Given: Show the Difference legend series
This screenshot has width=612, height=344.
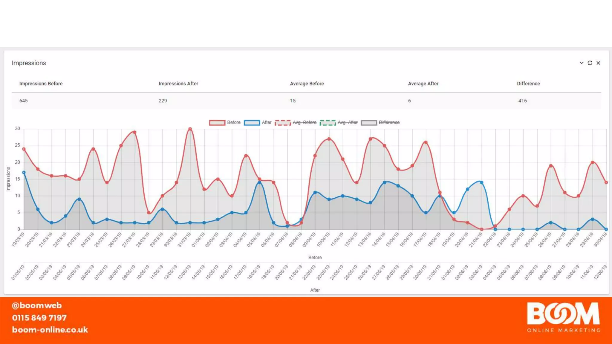Looking at the screenshot, I should click(x=389, y=122).
